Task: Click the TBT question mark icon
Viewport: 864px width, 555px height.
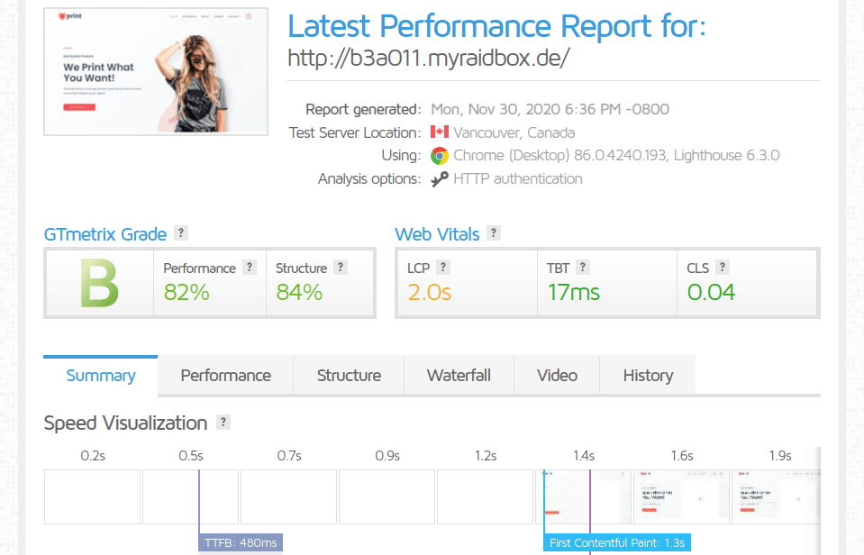Action: click(583, 268)
